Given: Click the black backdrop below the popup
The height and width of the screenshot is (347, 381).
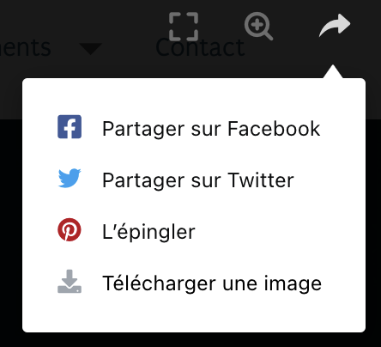Looking at the screenshot, I should click(x=190, y=340).
